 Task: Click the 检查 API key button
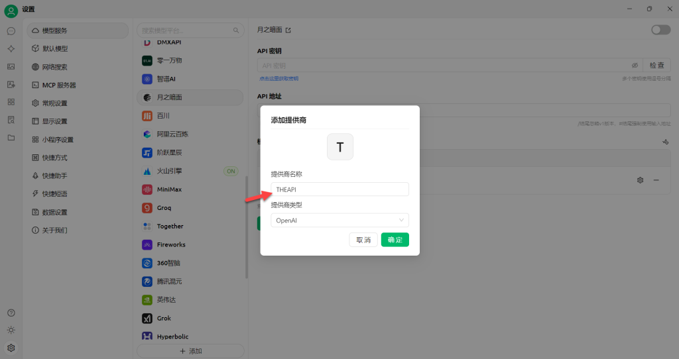tap(656, 66)
